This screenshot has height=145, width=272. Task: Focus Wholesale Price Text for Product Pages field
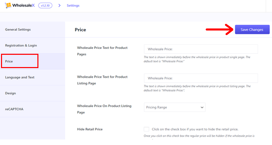point(201,49)
